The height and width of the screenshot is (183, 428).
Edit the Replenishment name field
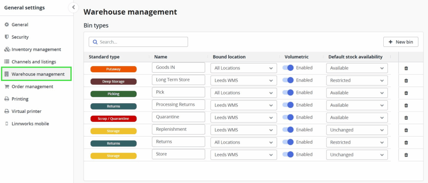178,129
